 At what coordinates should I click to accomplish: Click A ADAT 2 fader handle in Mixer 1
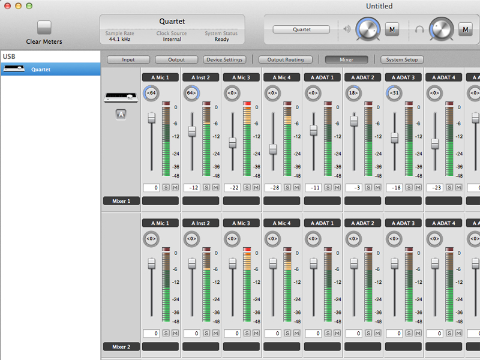(x=354, y=121)
